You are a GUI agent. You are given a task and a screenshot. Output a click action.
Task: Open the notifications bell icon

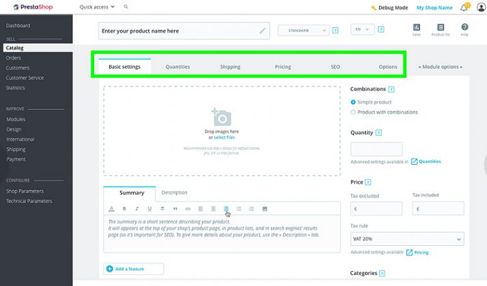tap(464, 8)
